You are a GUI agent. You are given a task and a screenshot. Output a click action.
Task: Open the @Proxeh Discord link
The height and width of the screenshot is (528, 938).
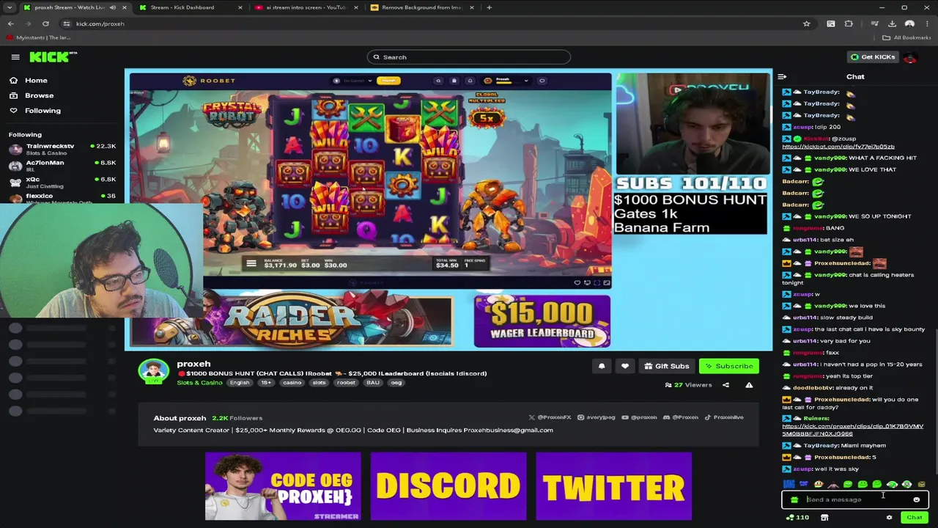[x=681, y=417]
